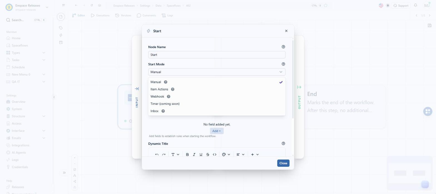Click the Support button

(x=401, y=6)
